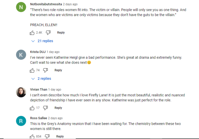The height and width of the screenshot is (139, 199).
Task: Open Notbonitabutstressita's channel via username
Action: coord(46,4)
